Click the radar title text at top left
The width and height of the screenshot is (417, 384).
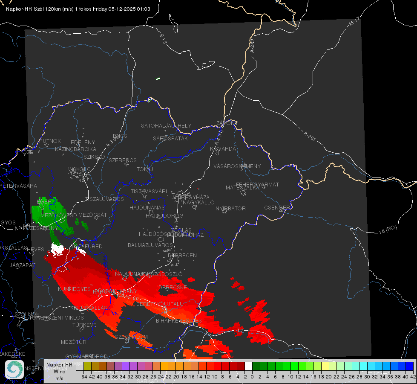tap(78, 9)
